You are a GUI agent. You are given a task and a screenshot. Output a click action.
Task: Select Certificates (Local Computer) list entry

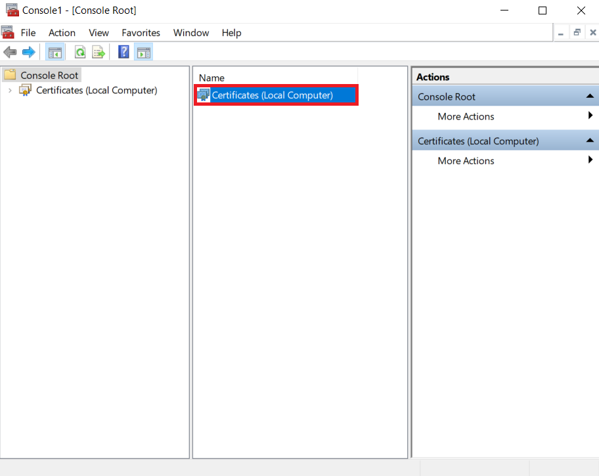[277, 95]
